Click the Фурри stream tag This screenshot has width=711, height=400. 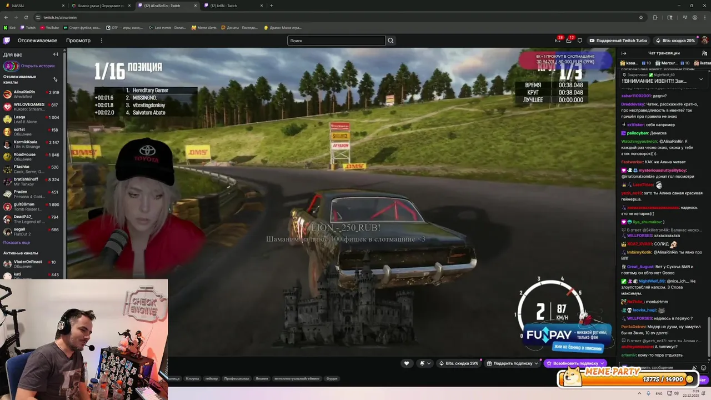[x=332, y=378]
